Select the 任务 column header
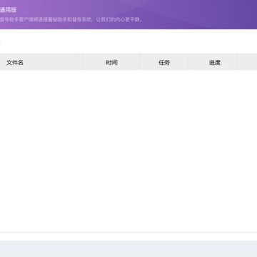This screenshot has height=257, width=257. (x=164, y=62)
